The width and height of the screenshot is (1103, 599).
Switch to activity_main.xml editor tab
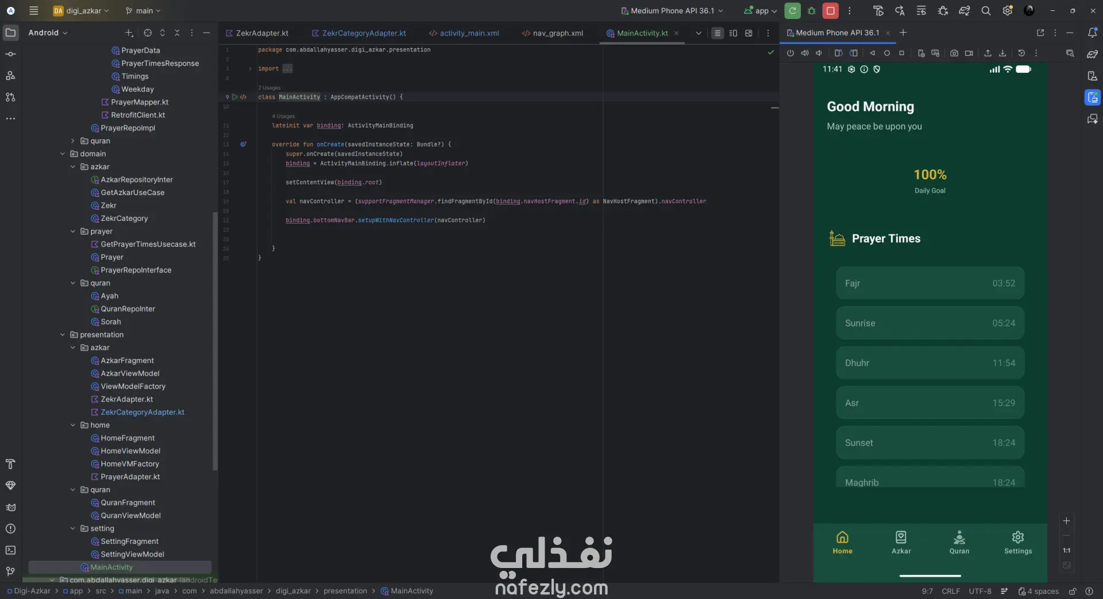pyautogui.click(x=464, y=33)
